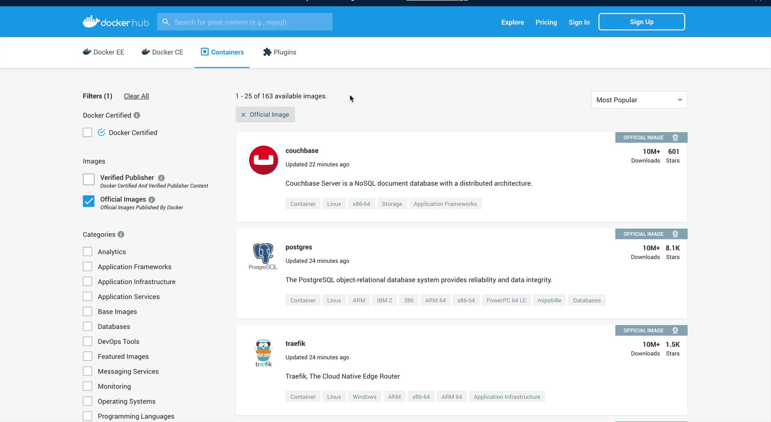
Task: Click the Docker EE whale icon
Action: [x=87, y=52]
